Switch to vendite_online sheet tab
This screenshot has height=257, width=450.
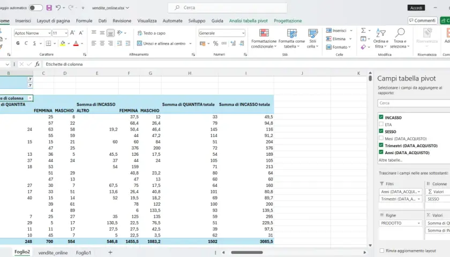coord(53,253)
